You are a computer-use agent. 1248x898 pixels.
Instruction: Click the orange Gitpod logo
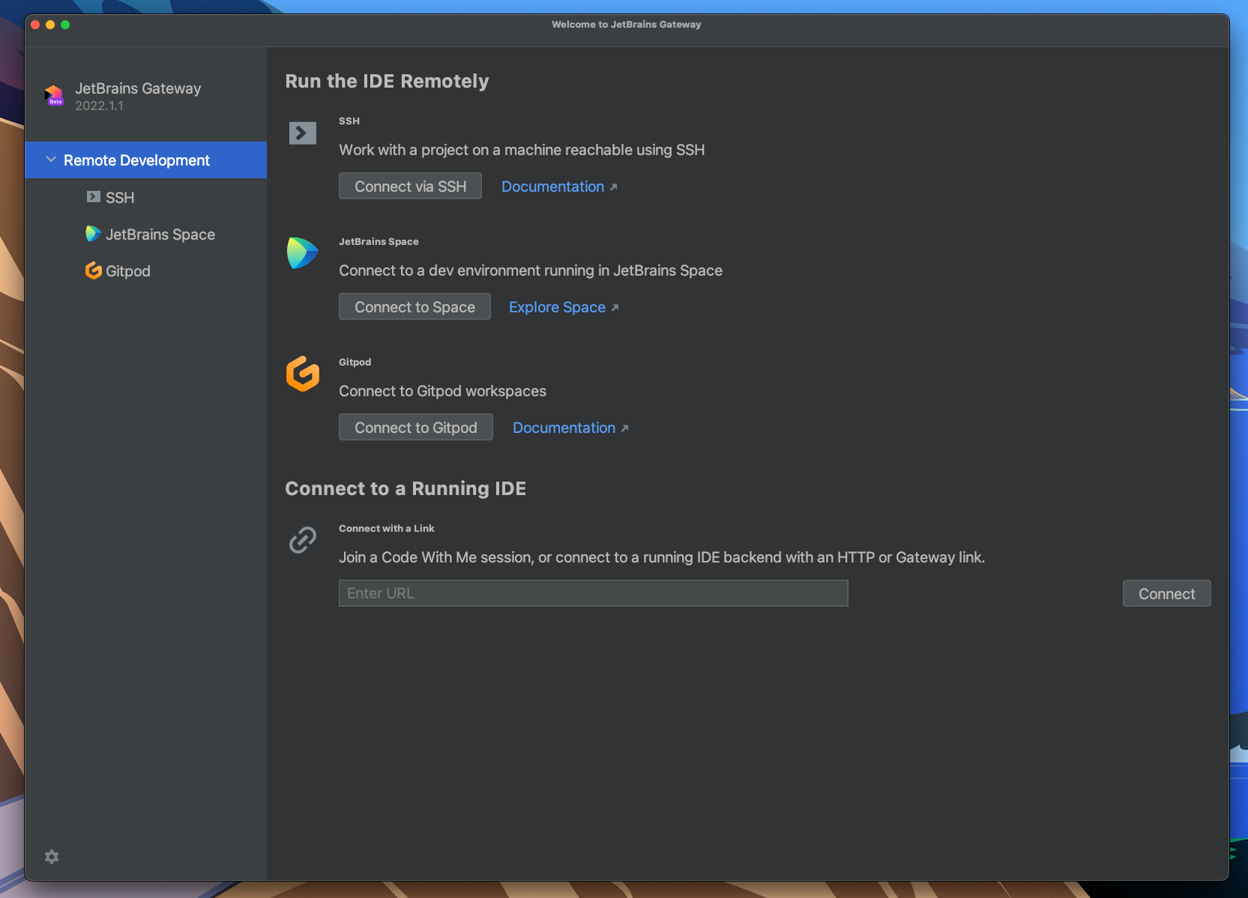pyautogui.click(x=302, y=374)
